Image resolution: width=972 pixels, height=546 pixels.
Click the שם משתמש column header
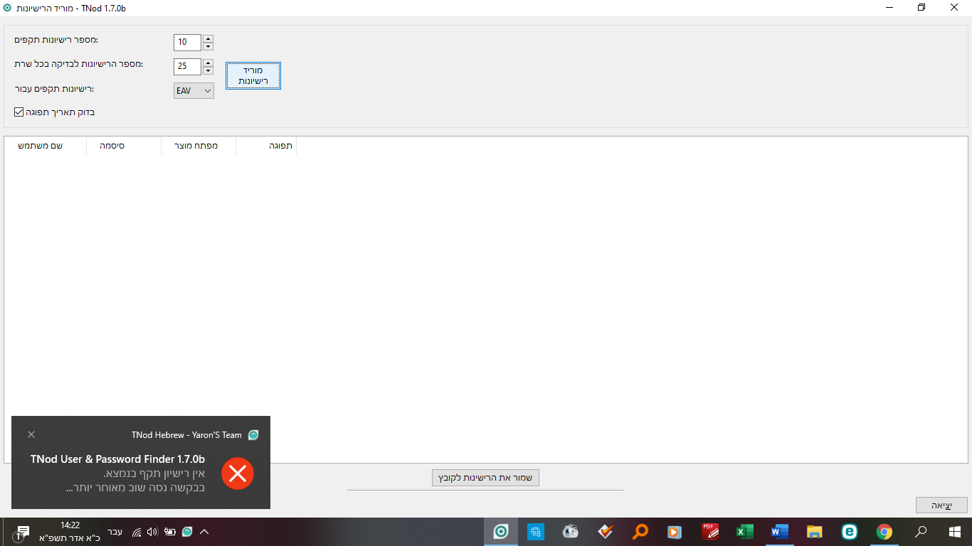pos(45,146)
